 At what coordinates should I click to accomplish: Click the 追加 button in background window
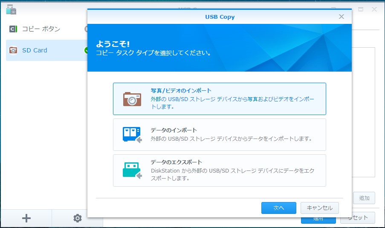click(x=364, y=198)
